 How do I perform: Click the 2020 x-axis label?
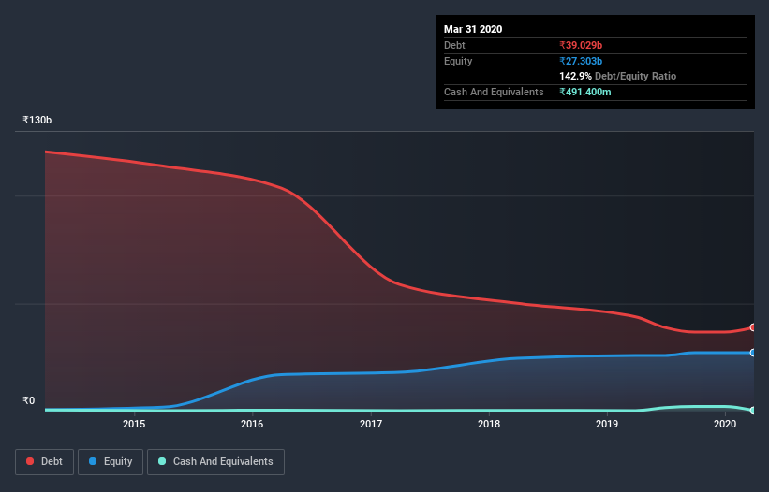725,424
